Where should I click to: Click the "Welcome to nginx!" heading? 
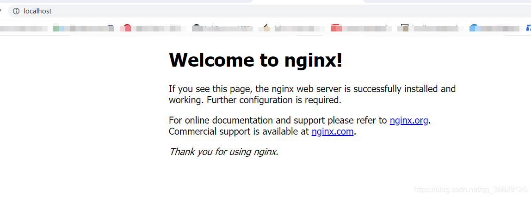point(256,60)
